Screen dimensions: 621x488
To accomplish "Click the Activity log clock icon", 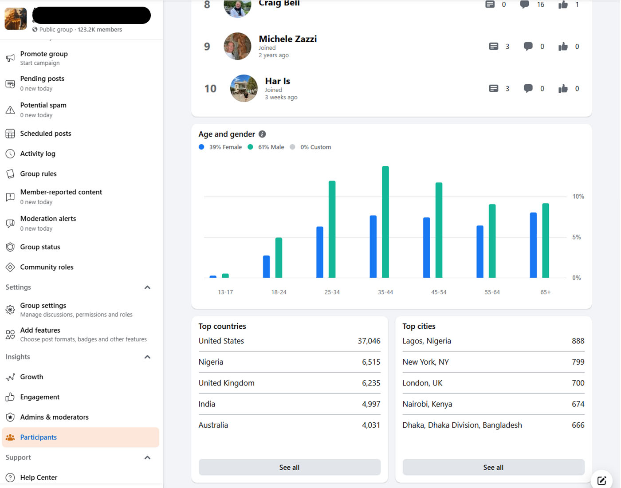I will pos(10,154).
